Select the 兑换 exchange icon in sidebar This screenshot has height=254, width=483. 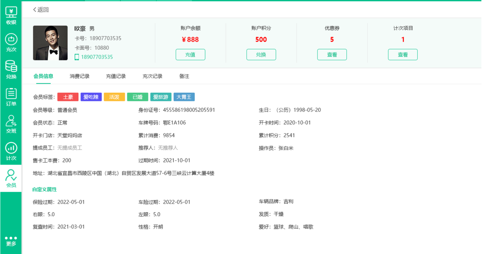[x=11, y=69]
